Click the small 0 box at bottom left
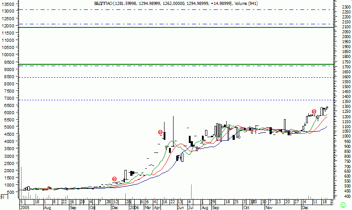Image resolution: width=352 pixels, height=210 pixels. point(3,197)
